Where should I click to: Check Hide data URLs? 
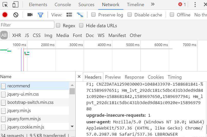[x=81, y=25]
